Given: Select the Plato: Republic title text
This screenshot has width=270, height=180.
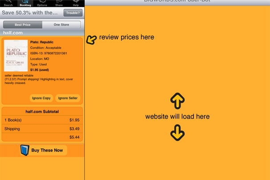Looking at the screenshot, I should click(42, 42).
